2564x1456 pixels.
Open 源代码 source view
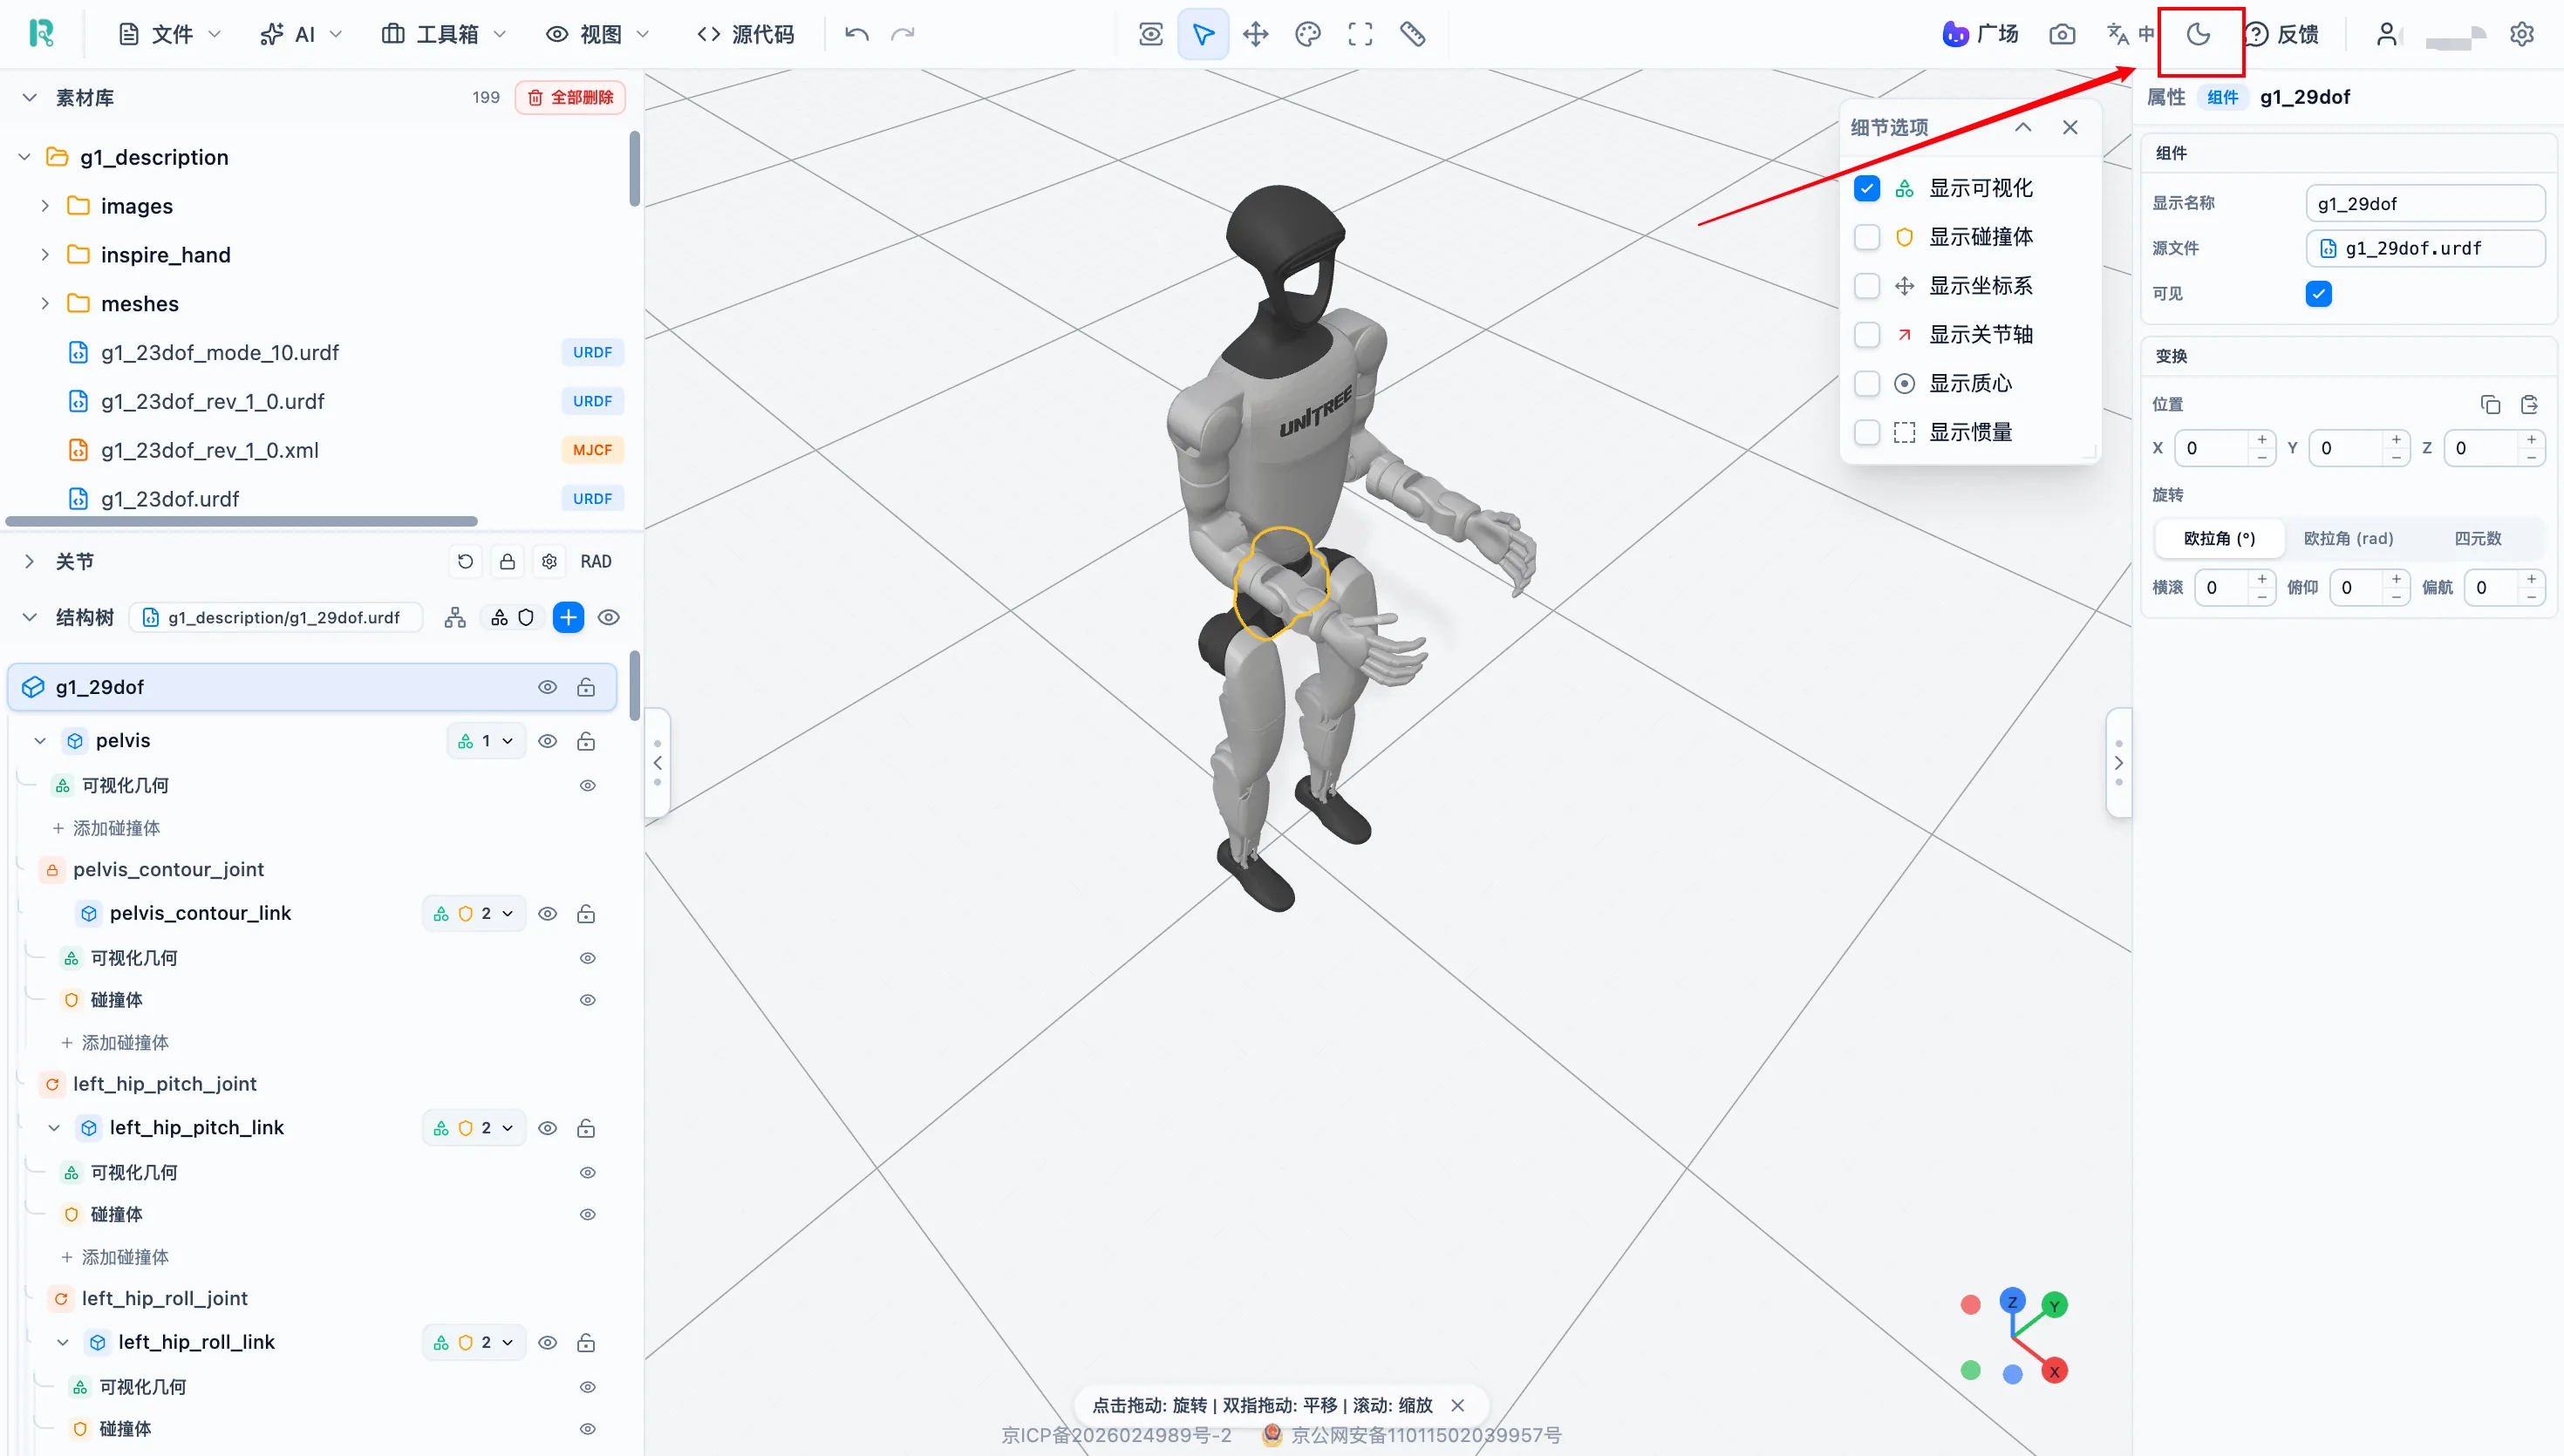click(x=746, y=34)
